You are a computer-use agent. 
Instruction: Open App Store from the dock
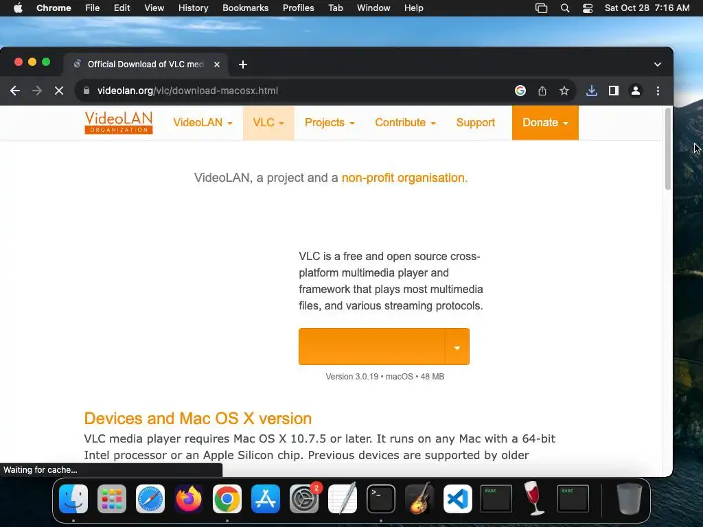(x=266, y=499)
